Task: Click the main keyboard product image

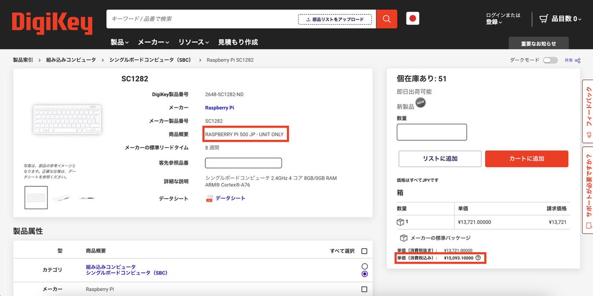Action: point(67,119)
